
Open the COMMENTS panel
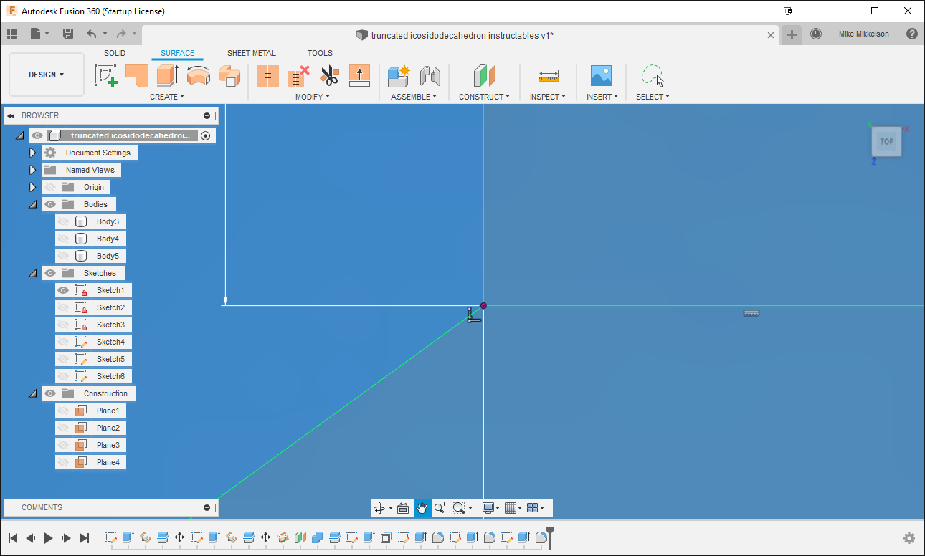point(42,507)
